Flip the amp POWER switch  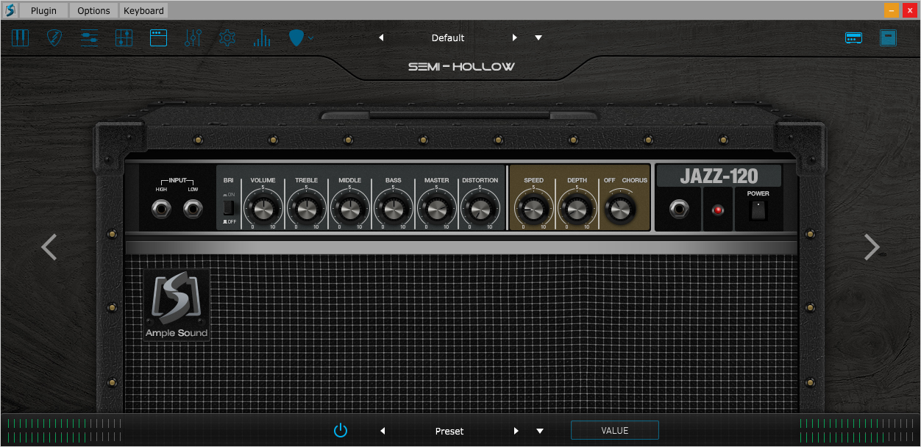758,210
